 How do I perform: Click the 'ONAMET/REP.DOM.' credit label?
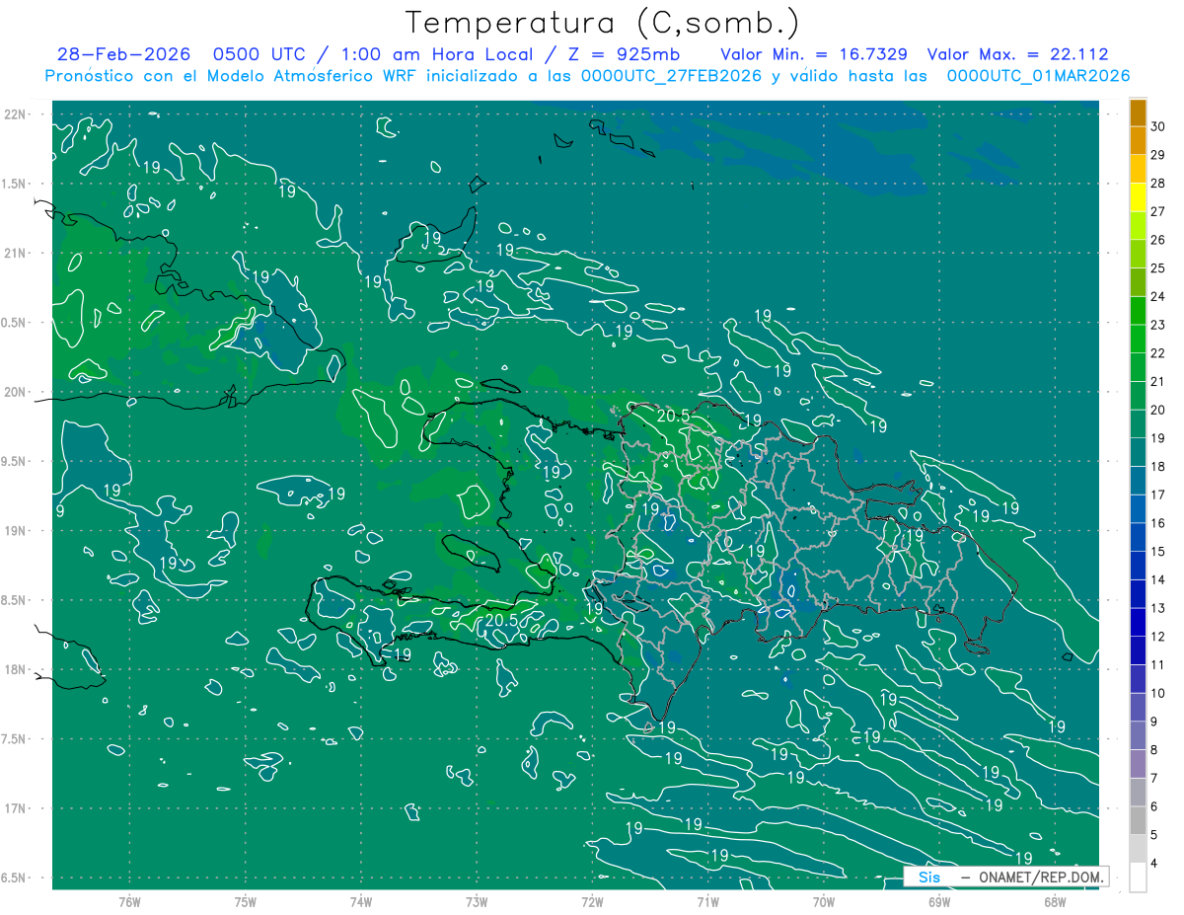pyautogui.click(x=1042, y=877)
